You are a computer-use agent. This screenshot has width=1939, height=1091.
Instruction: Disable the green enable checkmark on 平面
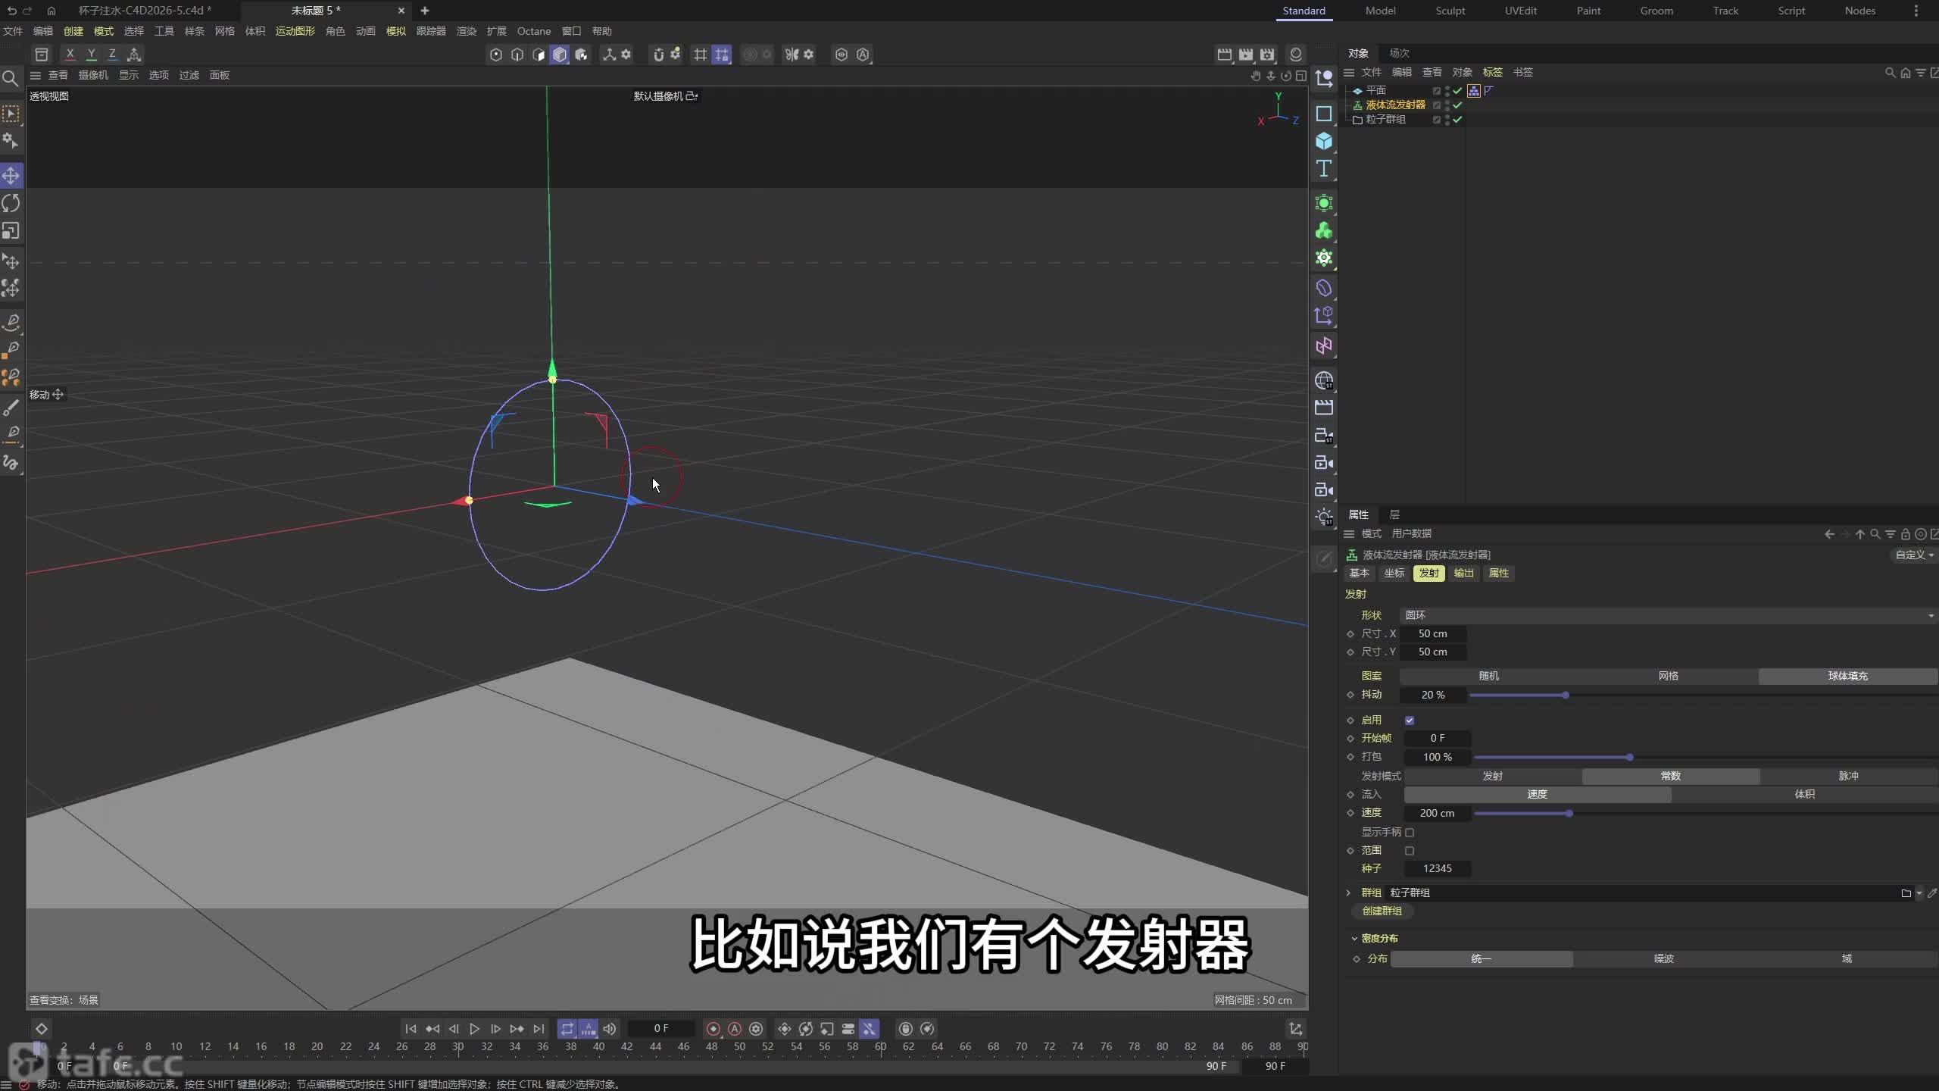tap(1456, 90)
